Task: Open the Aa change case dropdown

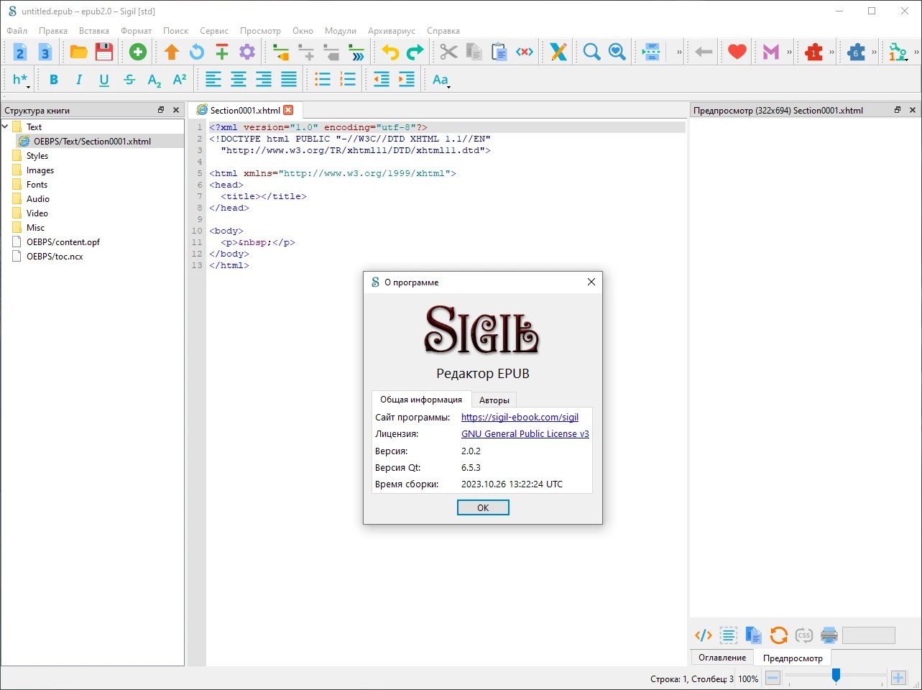Action: [441, 80]
